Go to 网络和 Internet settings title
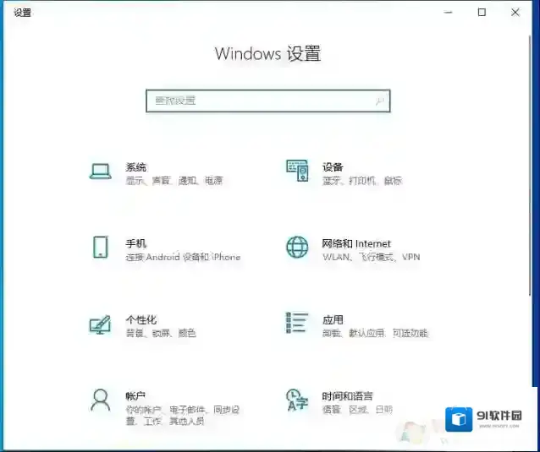The image size is (540, 452). pos(356,243)
